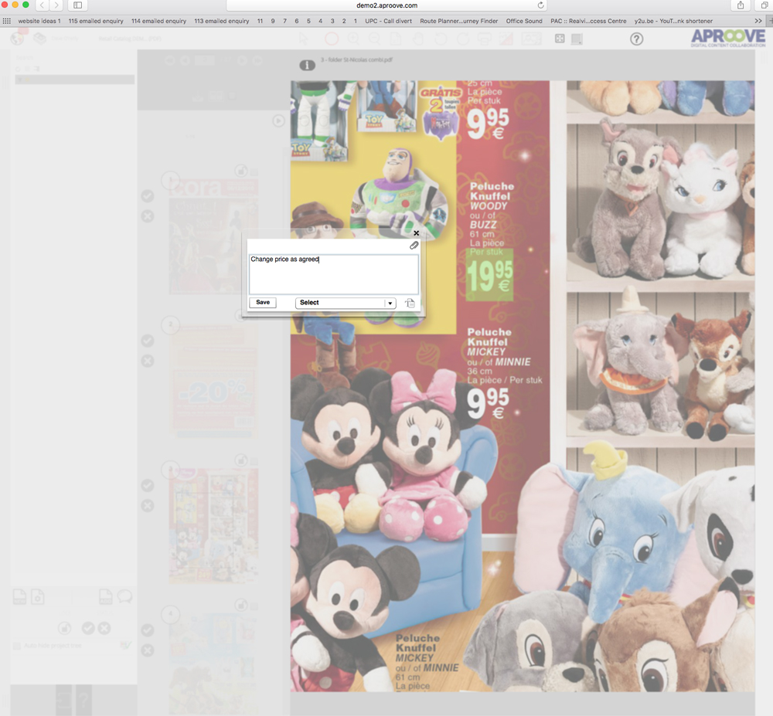Screen dimensions: 773x716
Task: Click the document info icon above the page
Action: tap(307, 65)
